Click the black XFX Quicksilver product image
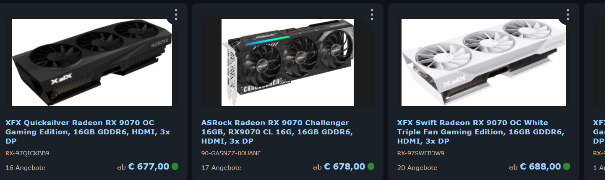This screenshot has height=180, width=605. [92, 62]
